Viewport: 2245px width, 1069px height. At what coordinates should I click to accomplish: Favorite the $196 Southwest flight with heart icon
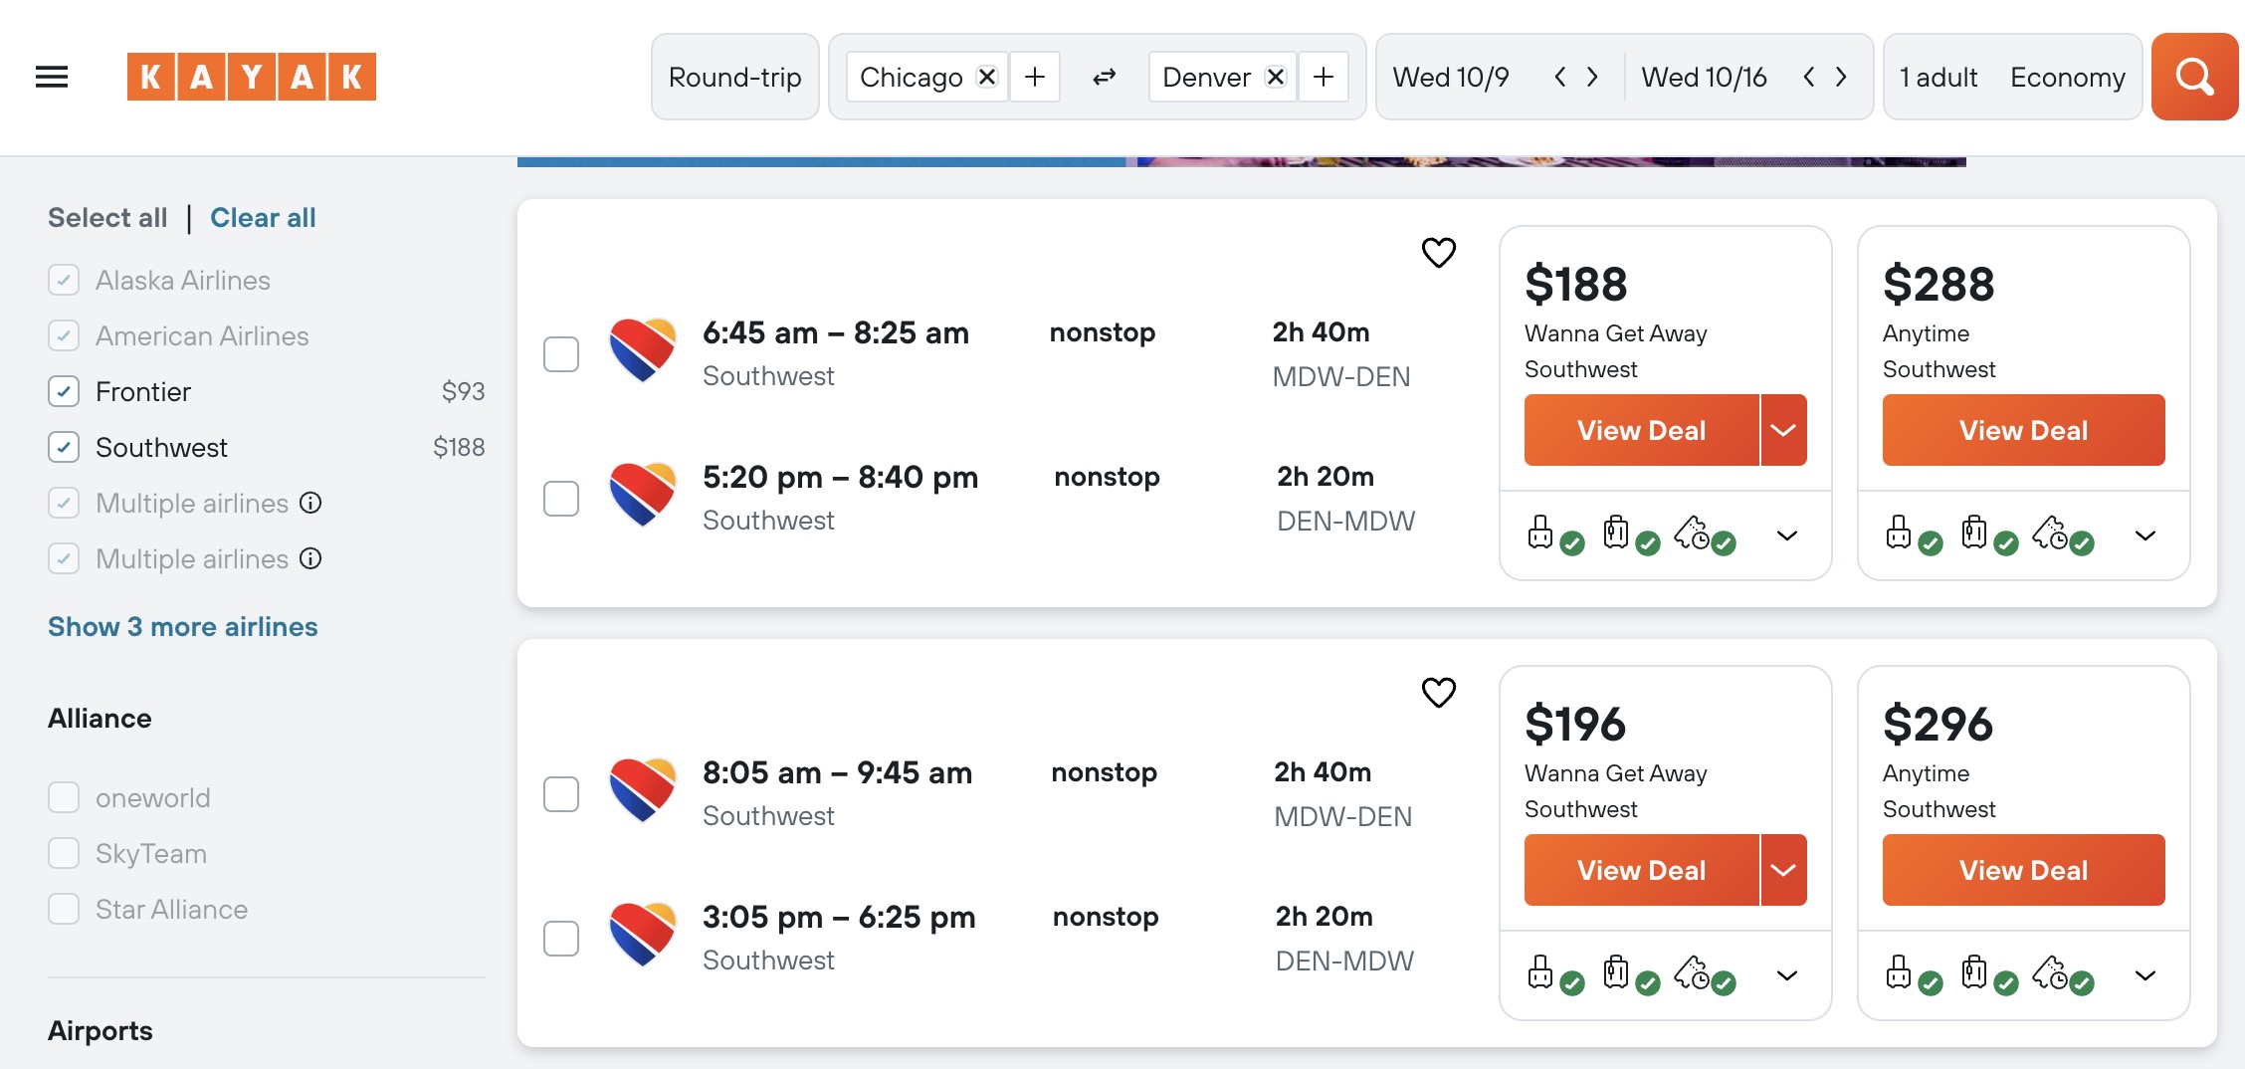1438,692
